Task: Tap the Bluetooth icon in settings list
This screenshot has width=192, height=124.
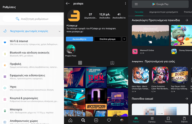Action: click(5, 54)
